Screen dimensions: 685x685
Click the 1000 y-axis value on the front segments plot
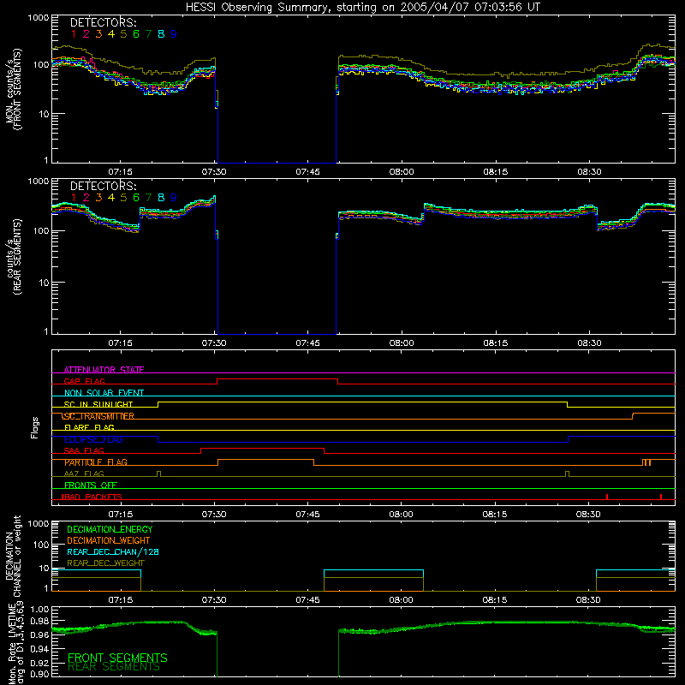coord(38,18)
